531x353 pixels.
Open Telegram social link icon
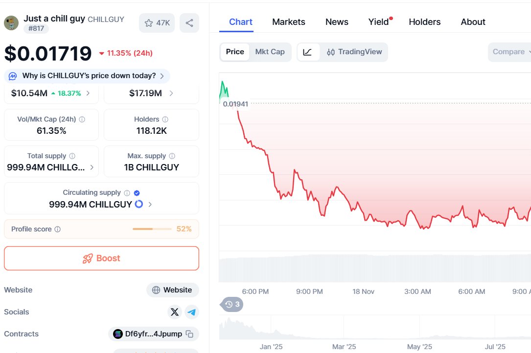[x=191, y=312]
